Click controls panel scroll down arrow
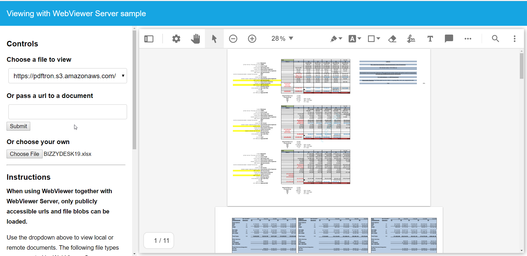 pyautogui.click(x=134, y=254)
